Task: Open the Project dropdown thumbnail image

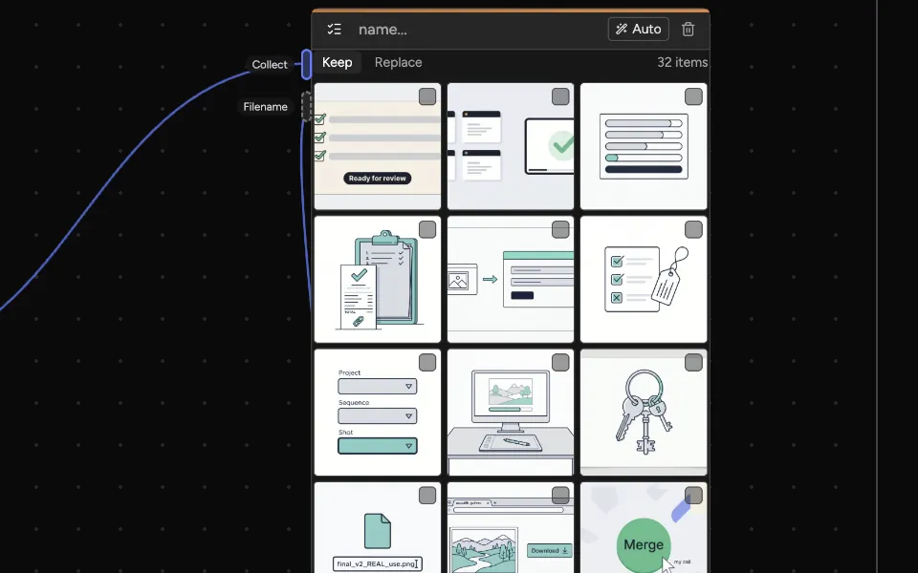Action: [378, 413]
